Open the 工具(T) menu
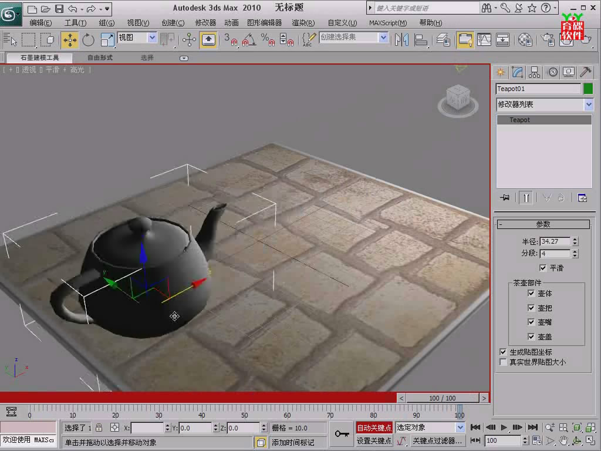 point(75,23)
